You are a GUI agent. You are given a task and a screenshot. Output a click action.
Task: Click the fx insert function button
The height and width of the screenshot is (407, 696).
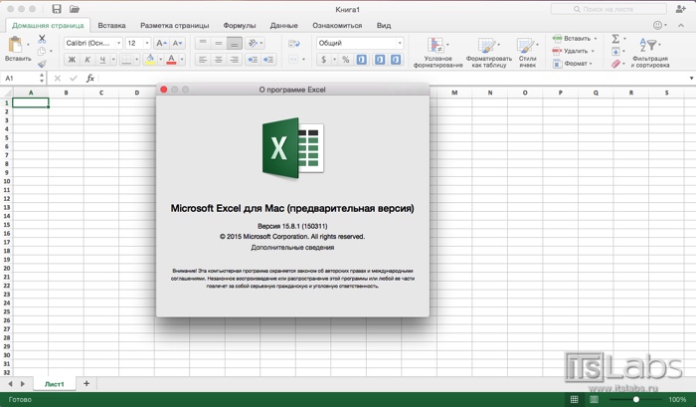pyautogui.click(x=90, y=79)
